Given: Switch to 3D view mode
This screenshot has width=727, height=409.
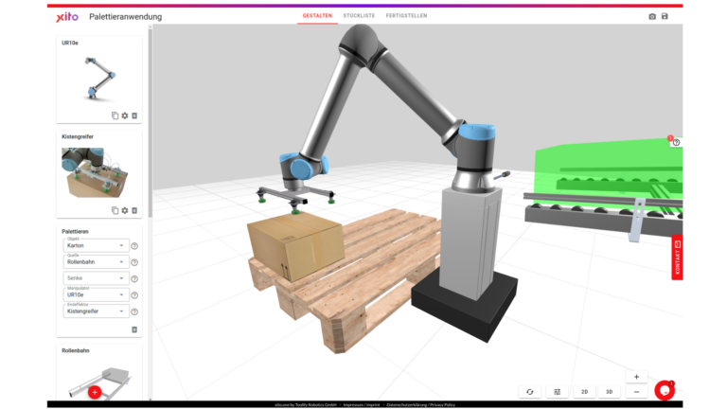Looking at the screenshot, I should coord(610,391).
